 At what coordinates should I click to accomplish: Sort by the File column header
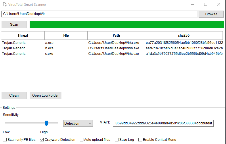(x=66, y=35)
